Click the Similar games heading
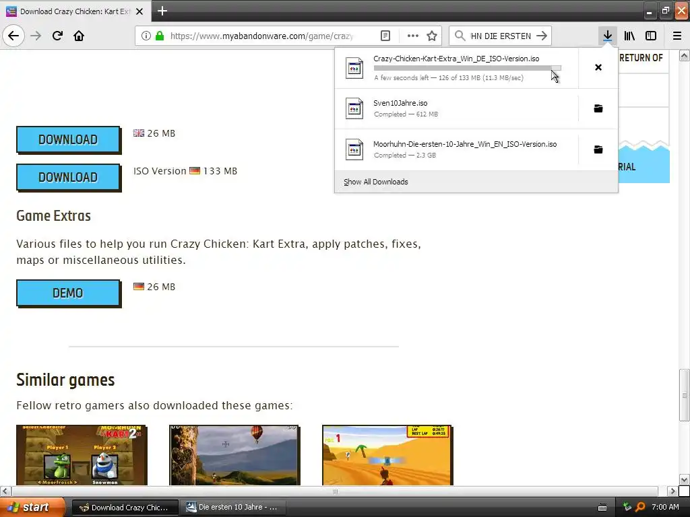 coord(65,380)
